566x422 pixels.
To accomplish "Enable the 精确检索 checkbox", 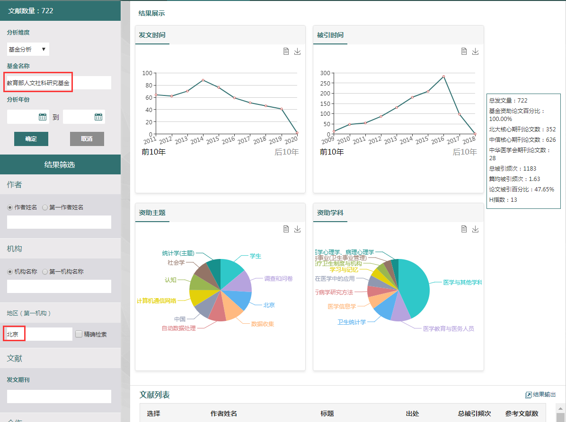I will click(x=79, y=334).
